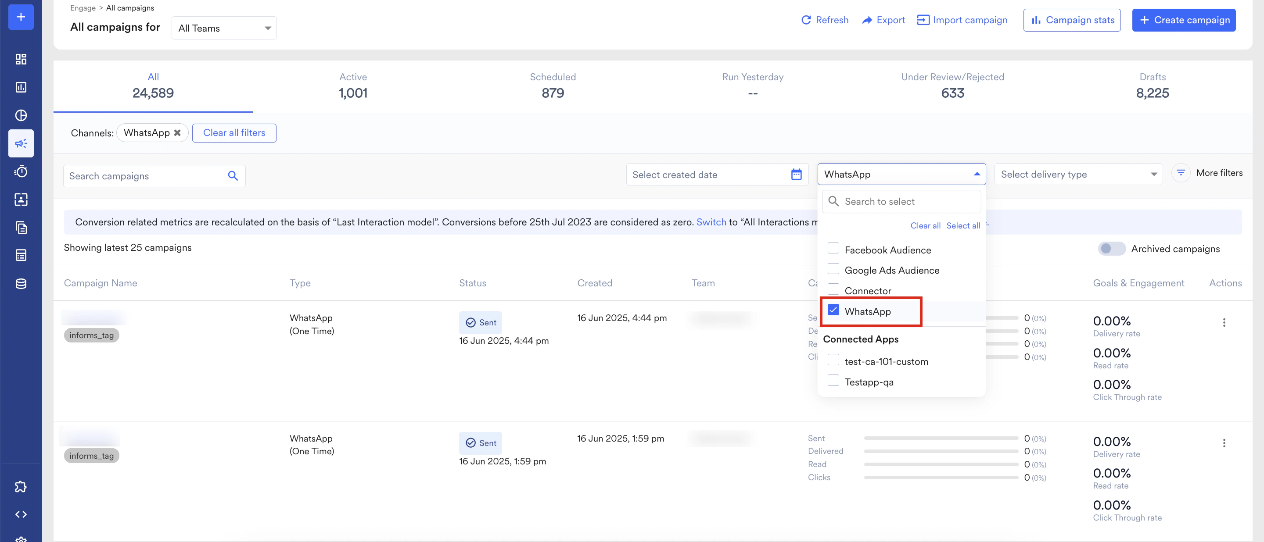This screenshot has height=542, width=1264.
Task: Switch to the Drafts tab
Action: point(1152,86)
